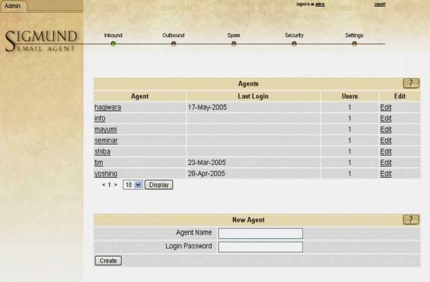
Task: Click the Settings node on the navigation line
Action: [x=354, y=44]
